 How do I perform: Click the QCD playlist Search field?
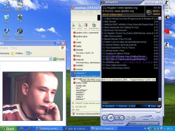[132, 103]
